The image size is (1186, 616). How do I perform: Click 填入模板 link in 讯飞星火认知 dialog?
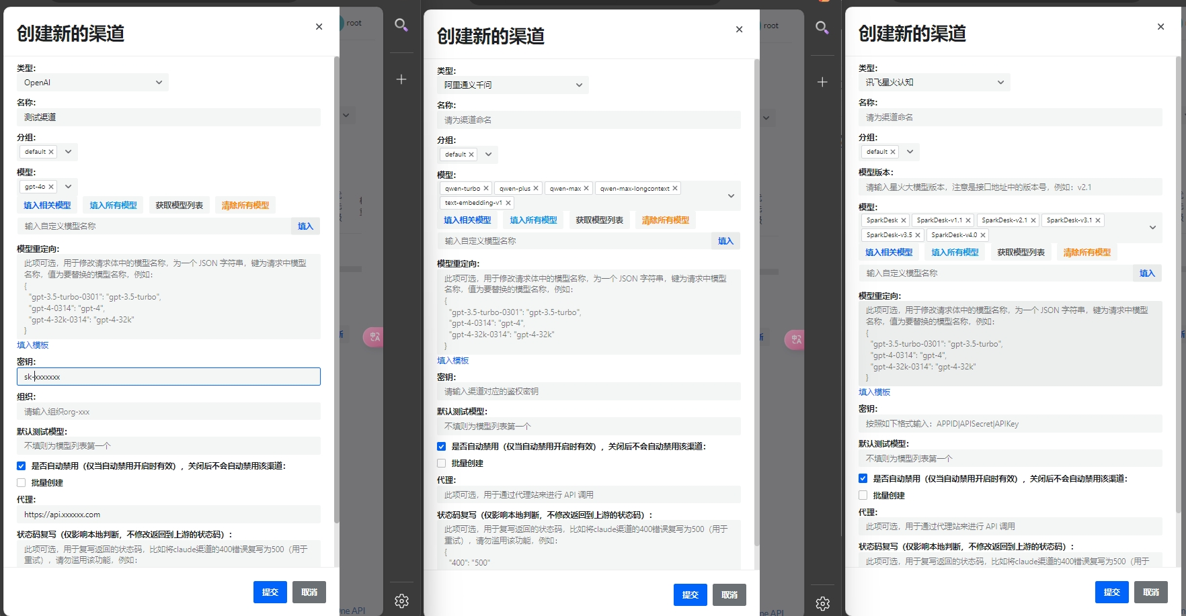coord(875,392)
